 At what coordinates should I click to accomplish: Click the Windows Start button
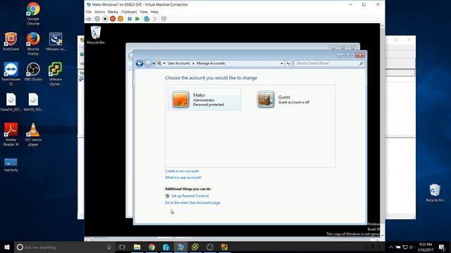(x=7, y=247)
